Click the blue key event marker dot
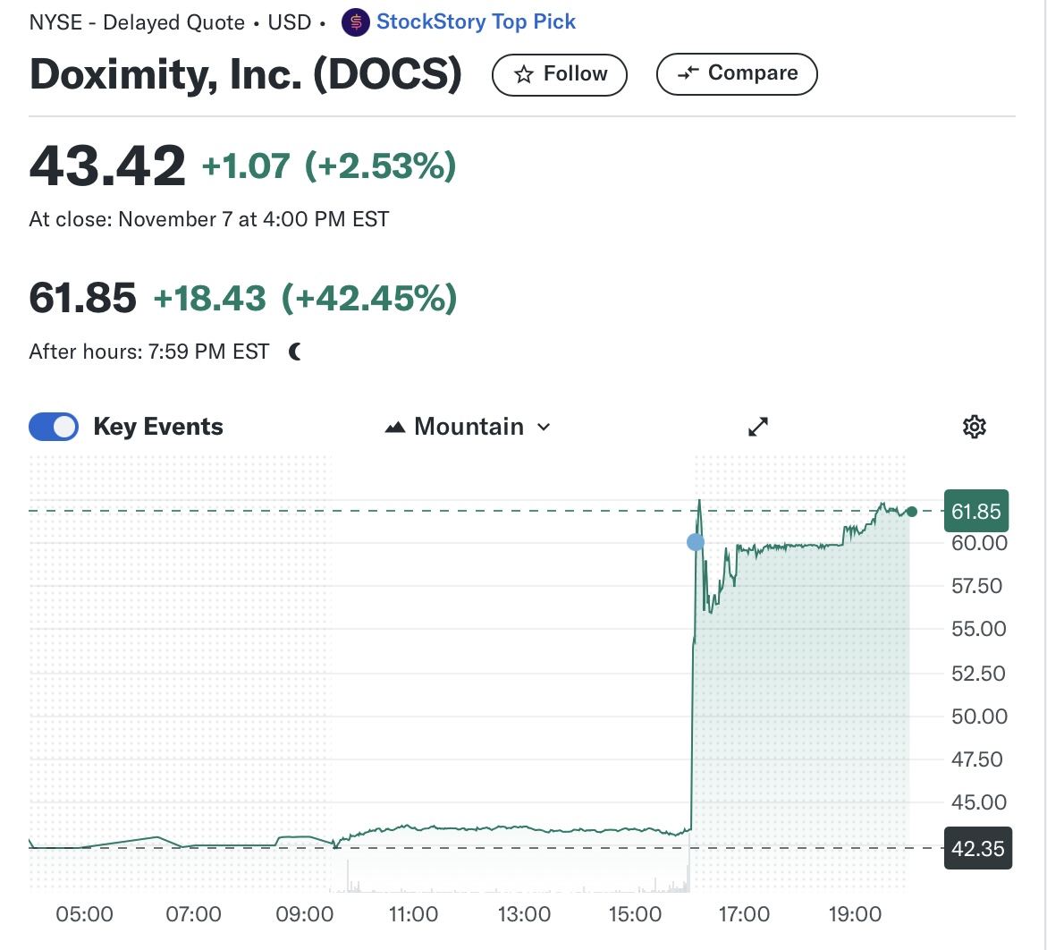Screen dimensions: 1047x950 695,542
